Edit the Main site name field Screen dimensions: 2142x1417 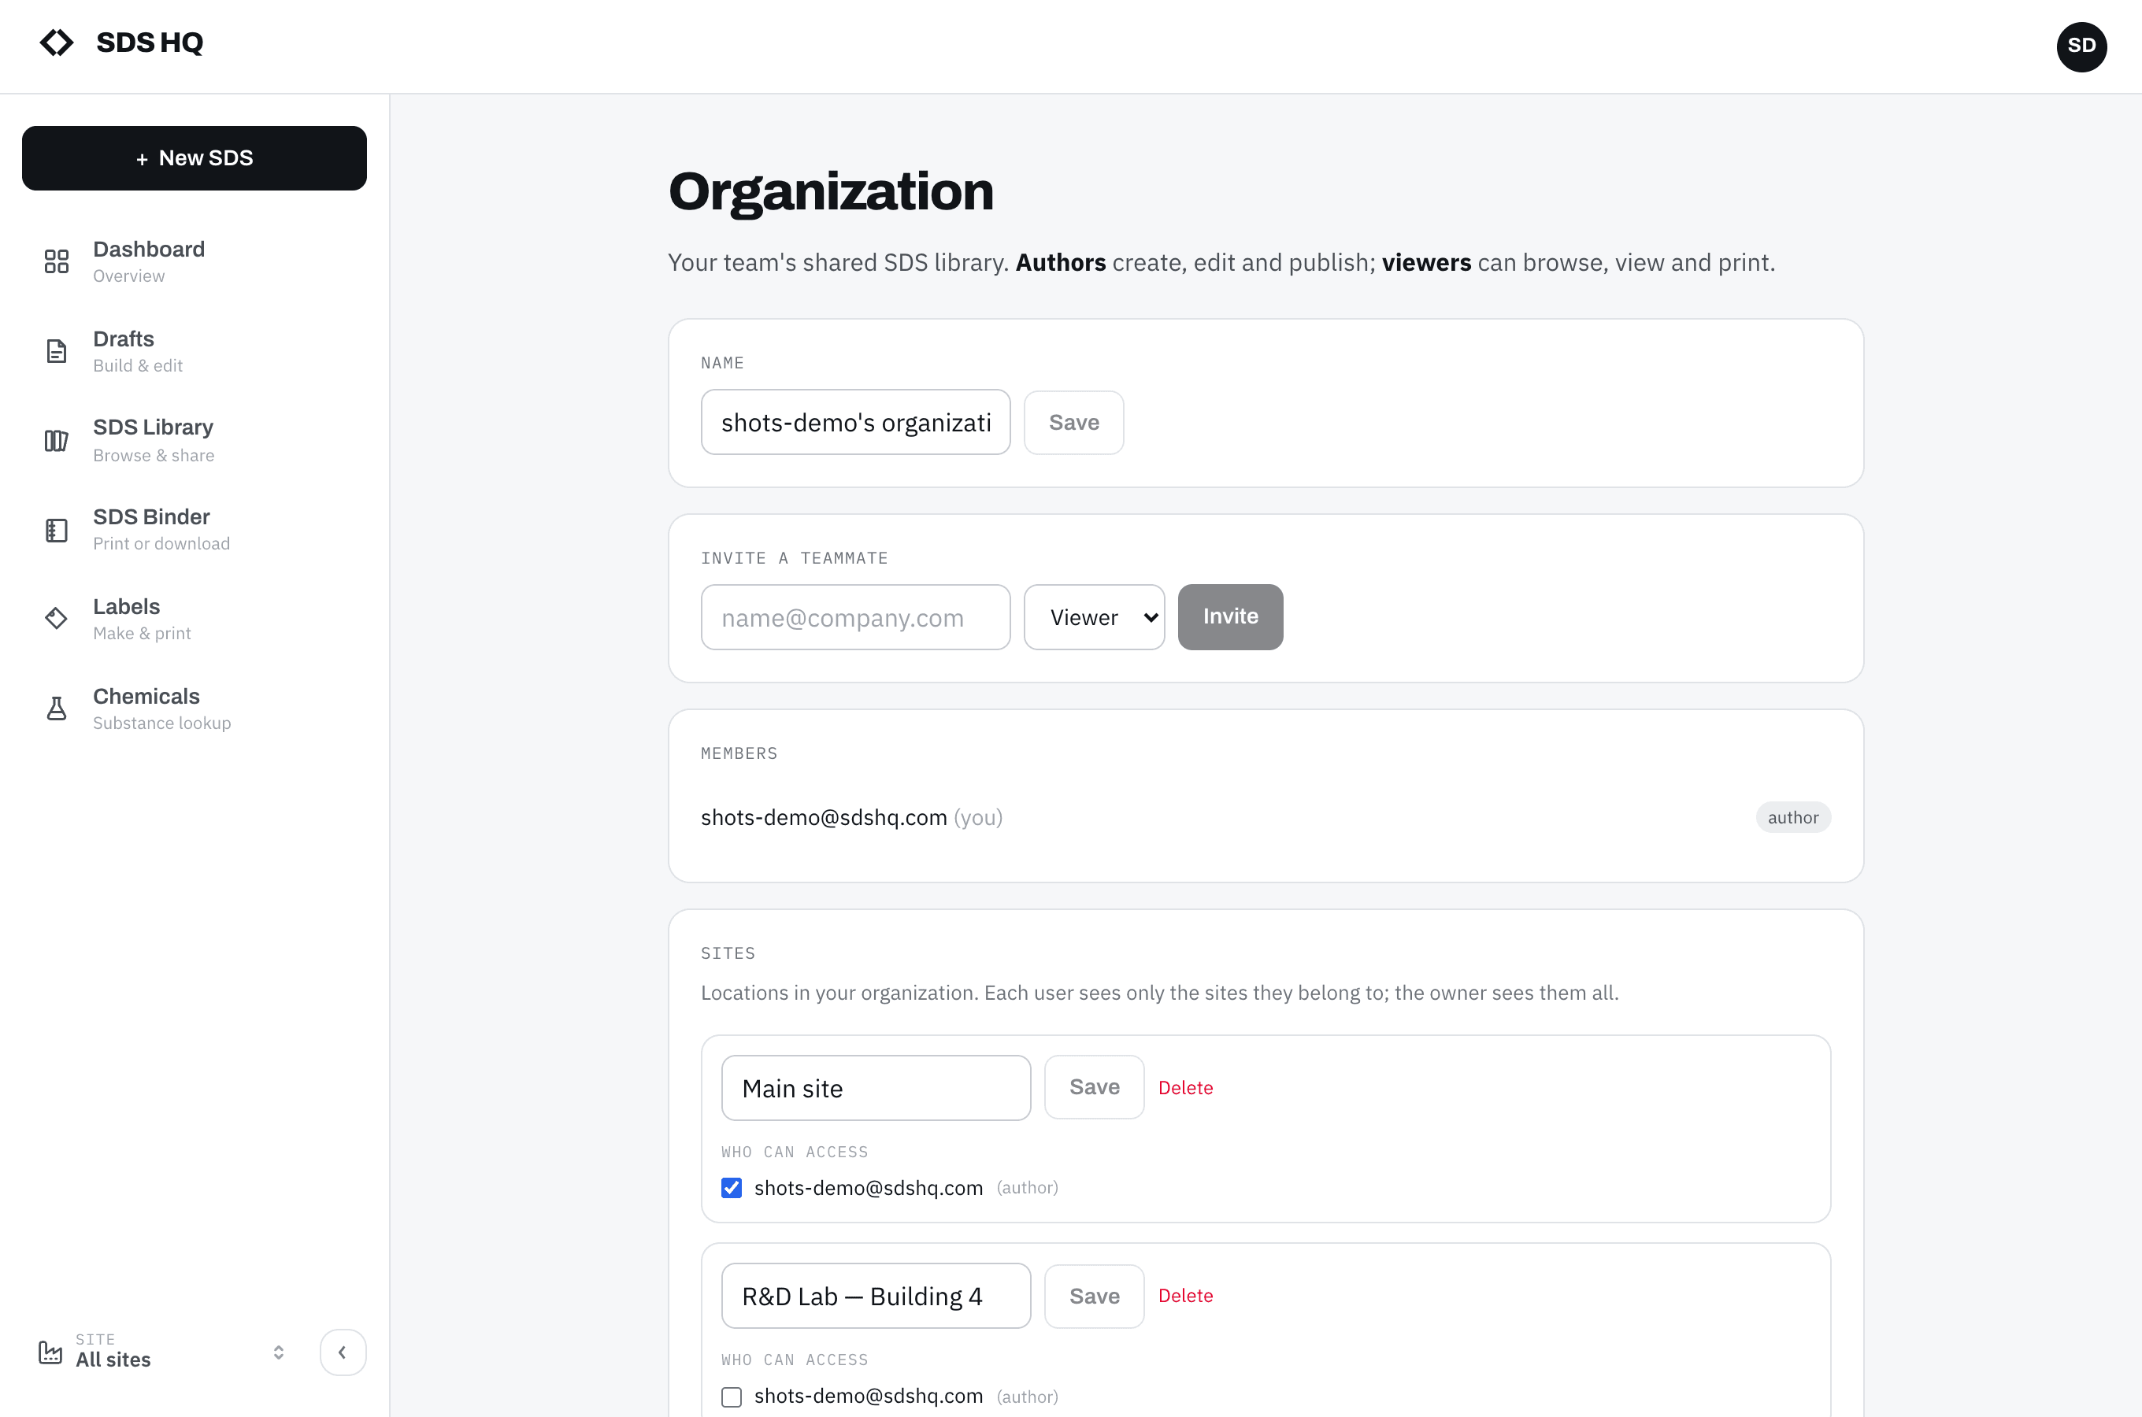pos(875,1088)
